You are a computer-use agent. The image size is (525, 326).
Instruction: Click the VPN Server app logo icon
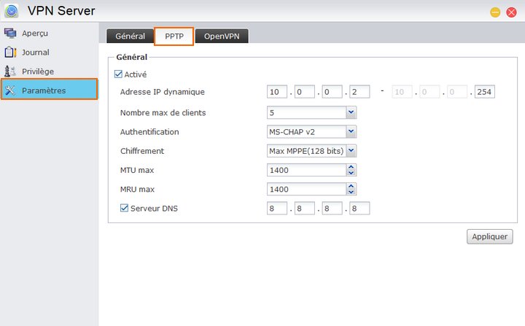(x=12, y=11)
